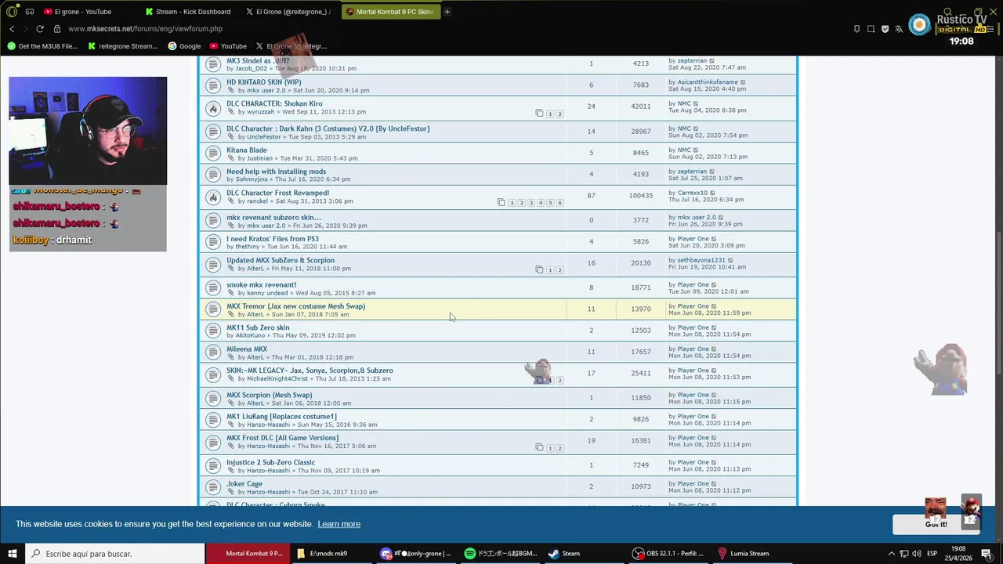Screen dimensions: 1003x564
Task: Click the Windows search box
Action: pos(115,554)
